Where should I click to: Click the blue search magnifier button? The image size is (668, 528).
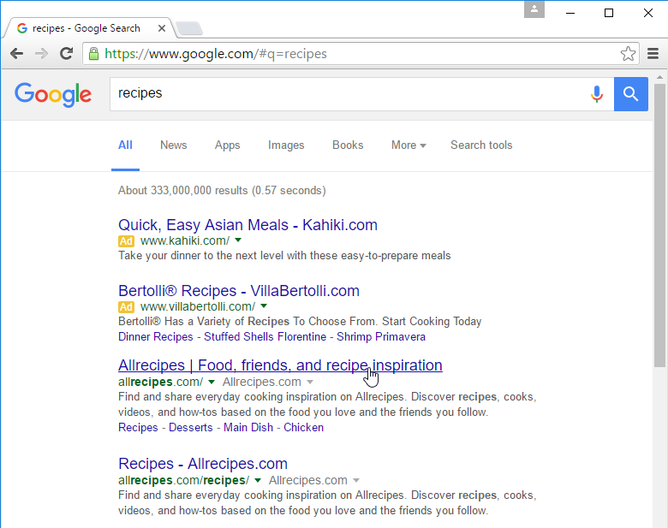630,93
